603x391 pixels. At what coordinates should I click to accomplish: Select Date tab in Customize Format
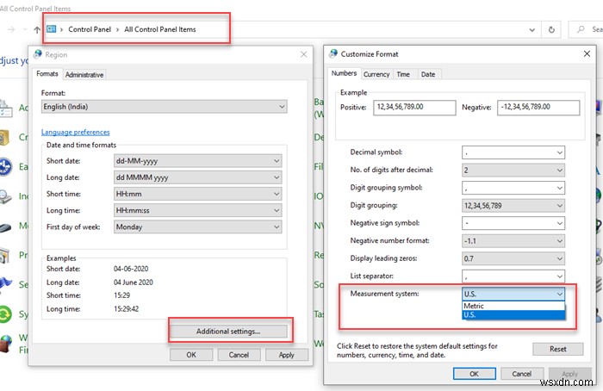click(428, 74)
